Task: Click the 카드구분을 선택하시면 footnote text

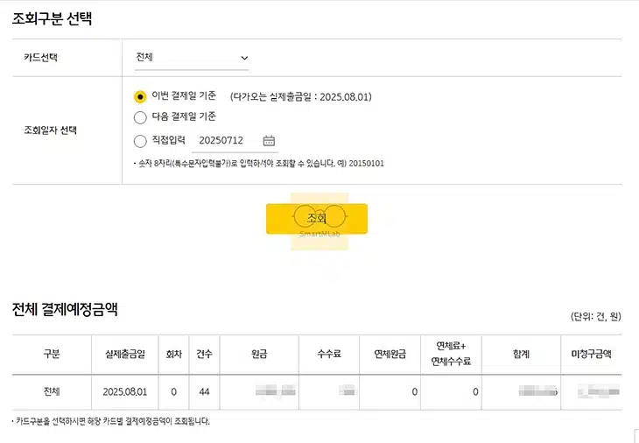Action: coord(111,421)
